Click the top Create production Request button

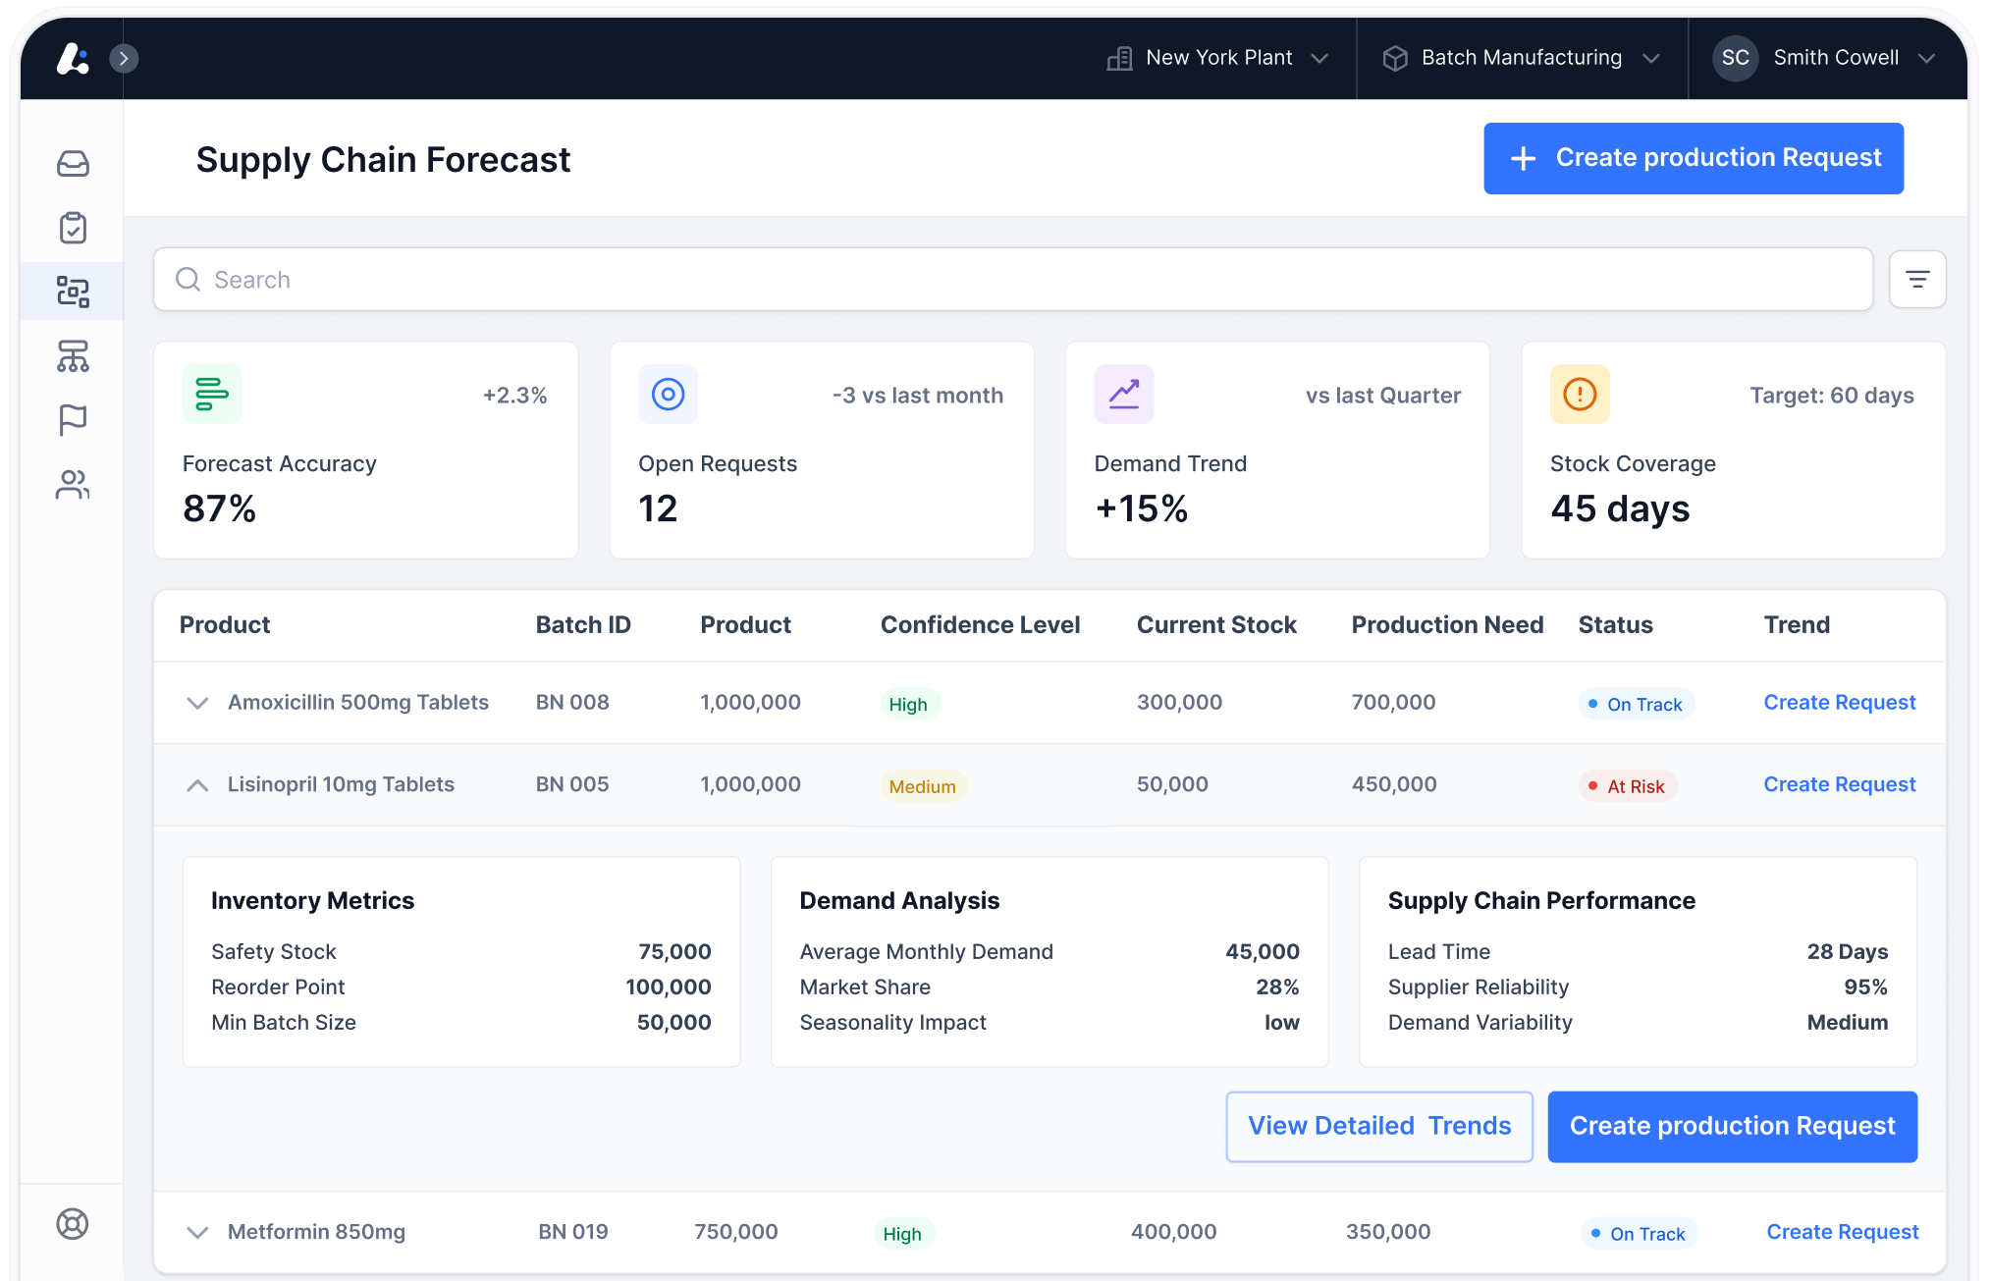click(1693, 158)
